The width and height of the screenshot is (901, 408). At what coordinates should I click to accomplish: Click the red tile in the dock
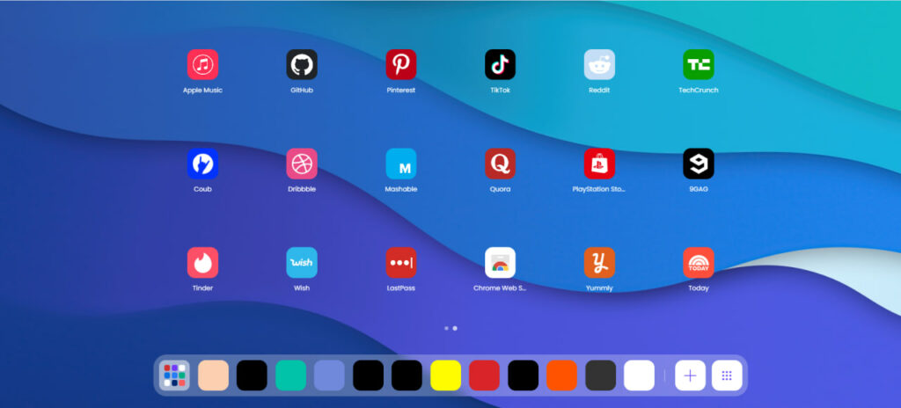(485, 375)
